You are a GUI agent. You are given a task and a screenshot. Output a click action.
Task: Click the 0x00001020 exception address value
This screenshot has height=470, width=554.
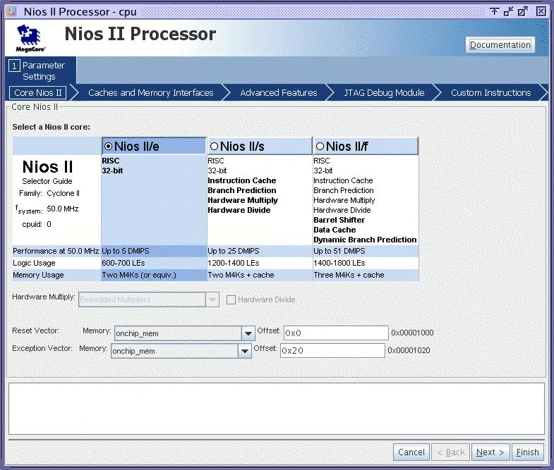coord(409,350)
